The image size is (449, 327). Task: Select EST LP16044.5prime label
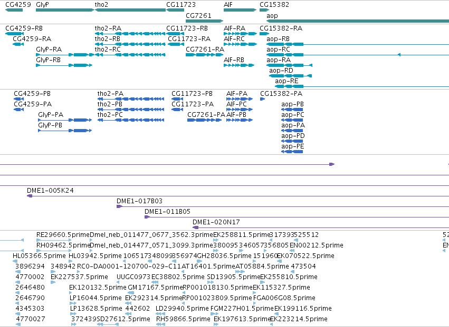coord(95,299)
